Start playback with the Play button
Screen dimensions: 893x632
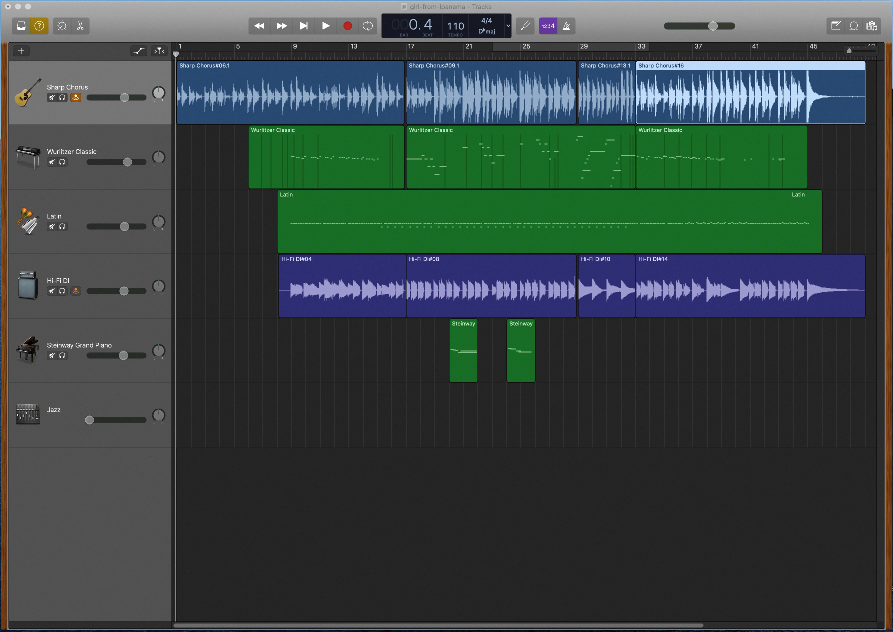[326, 26]
